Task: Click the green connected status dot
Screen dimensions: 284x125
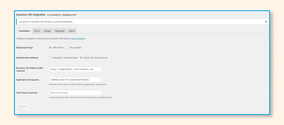Action: tap(48, 15)
